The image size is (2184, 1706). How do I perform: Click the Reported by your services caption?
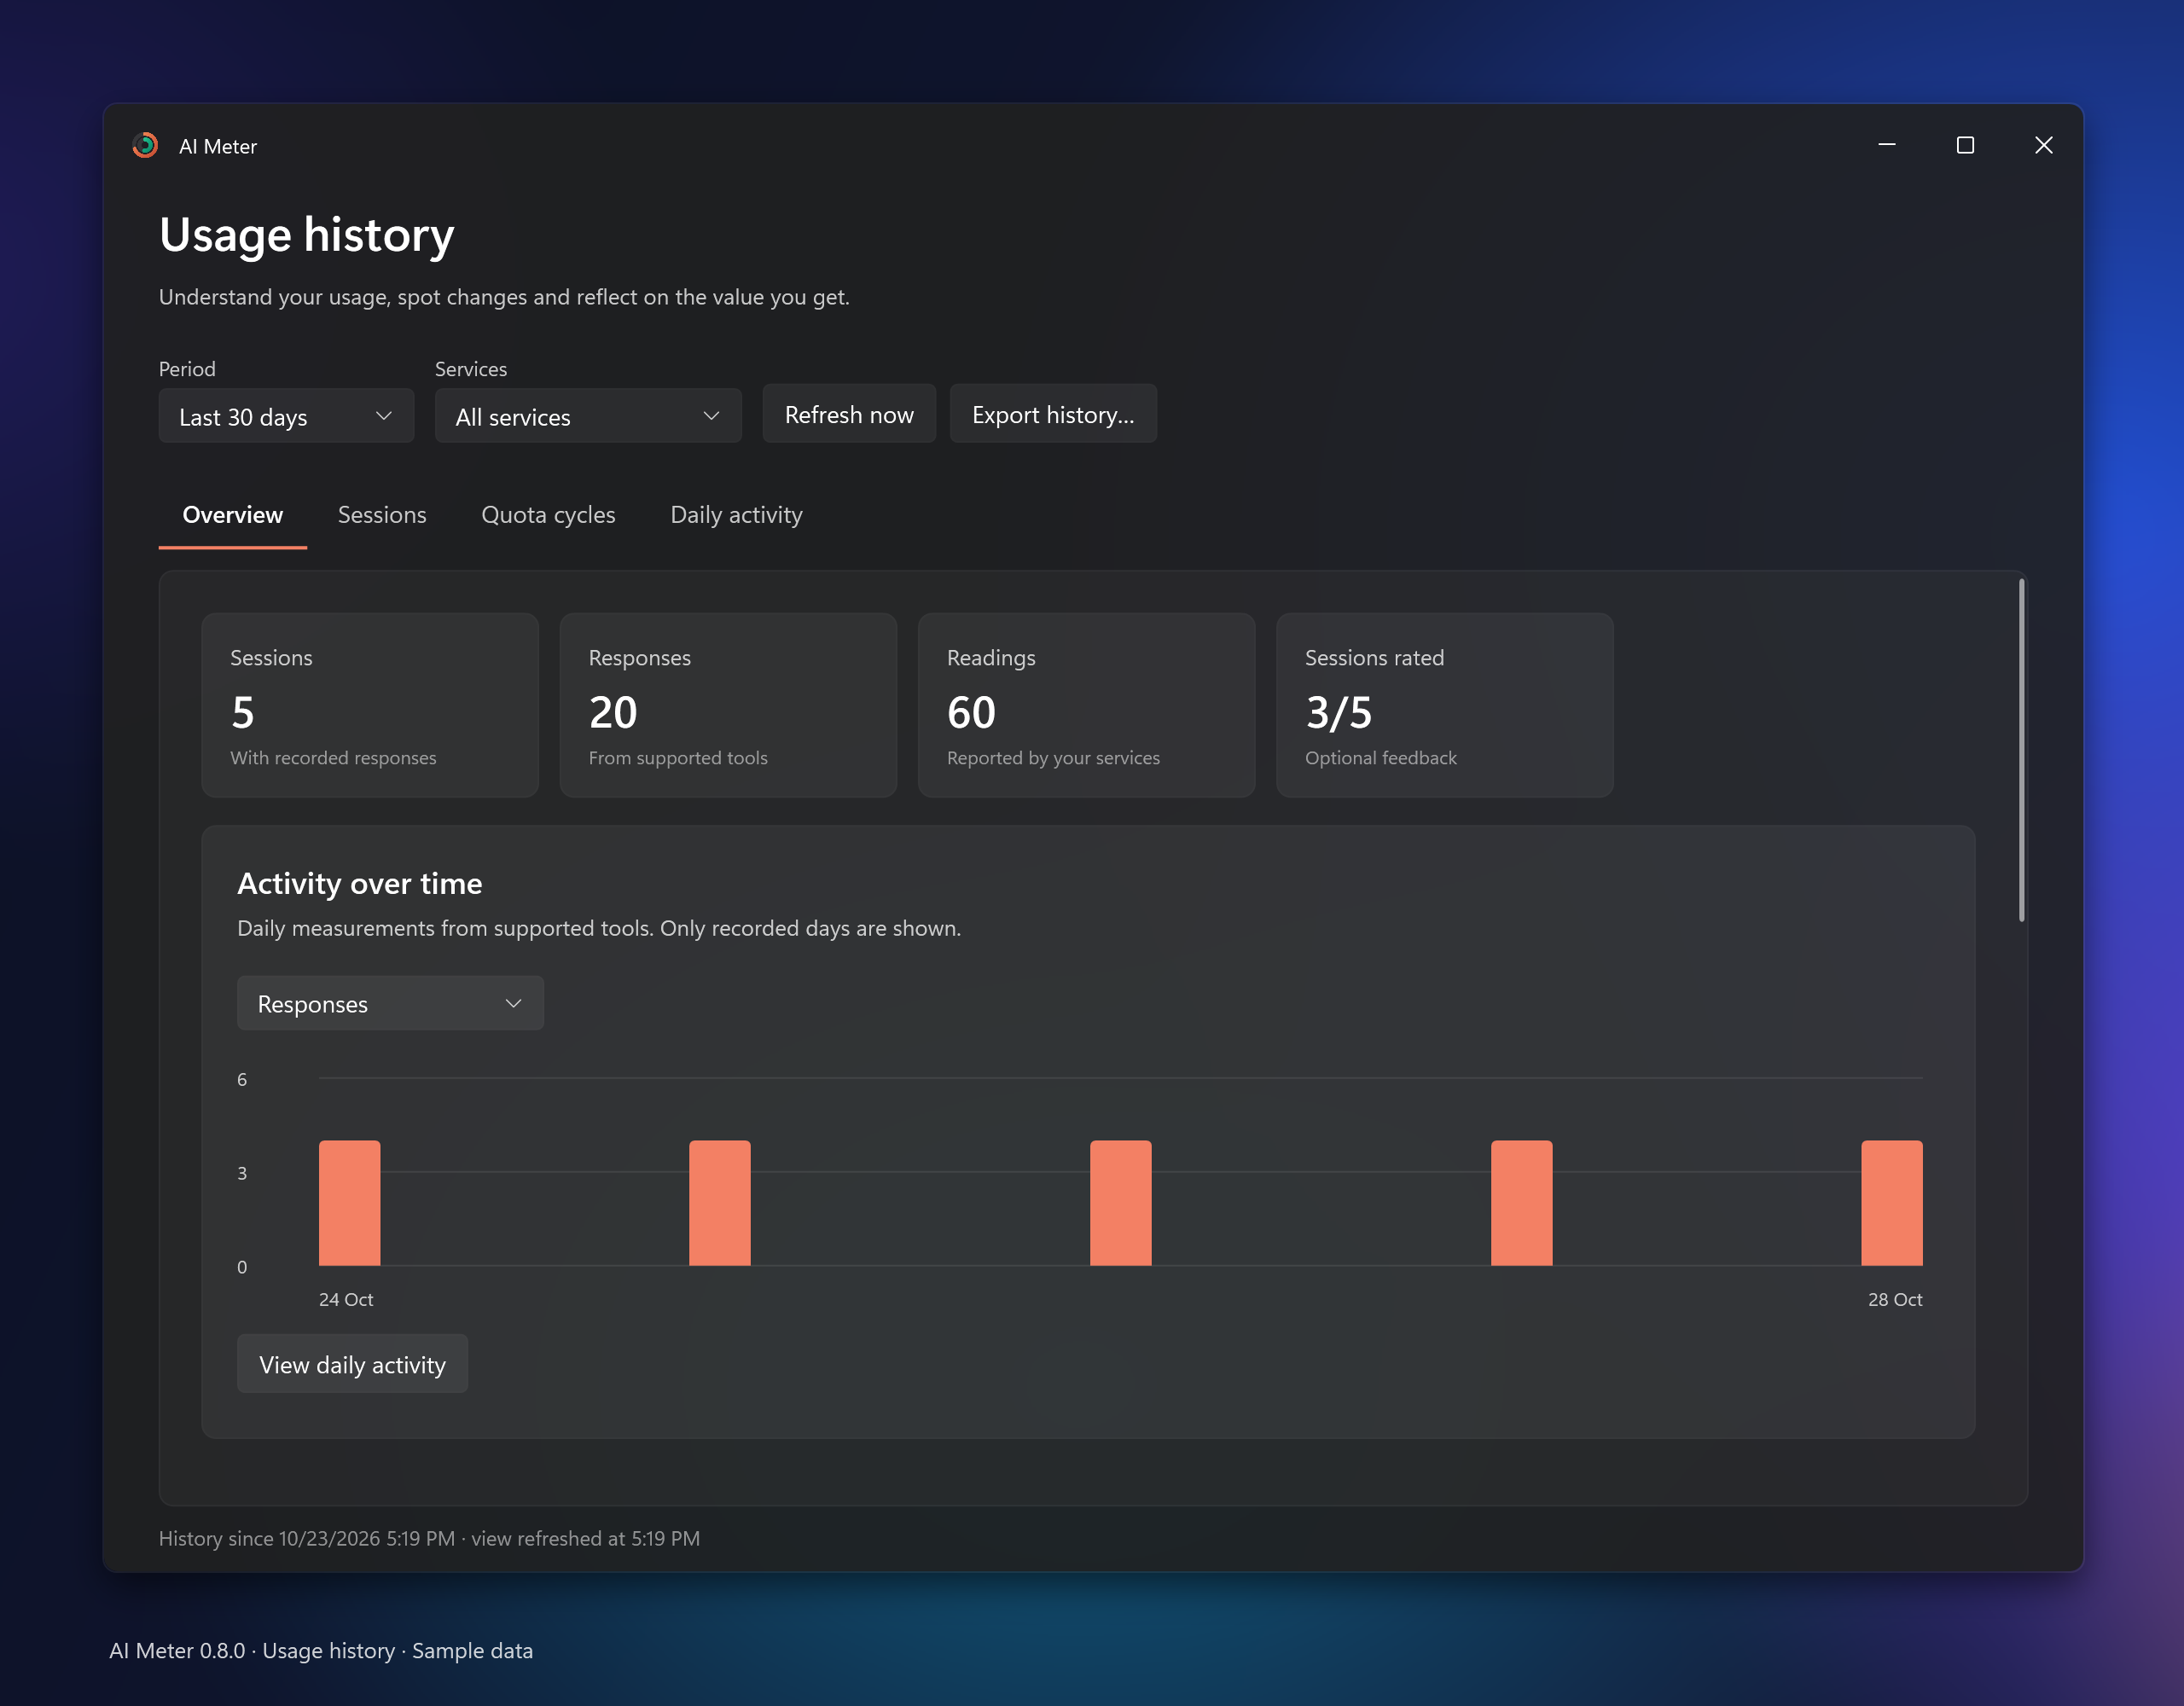click(1053, 758)
